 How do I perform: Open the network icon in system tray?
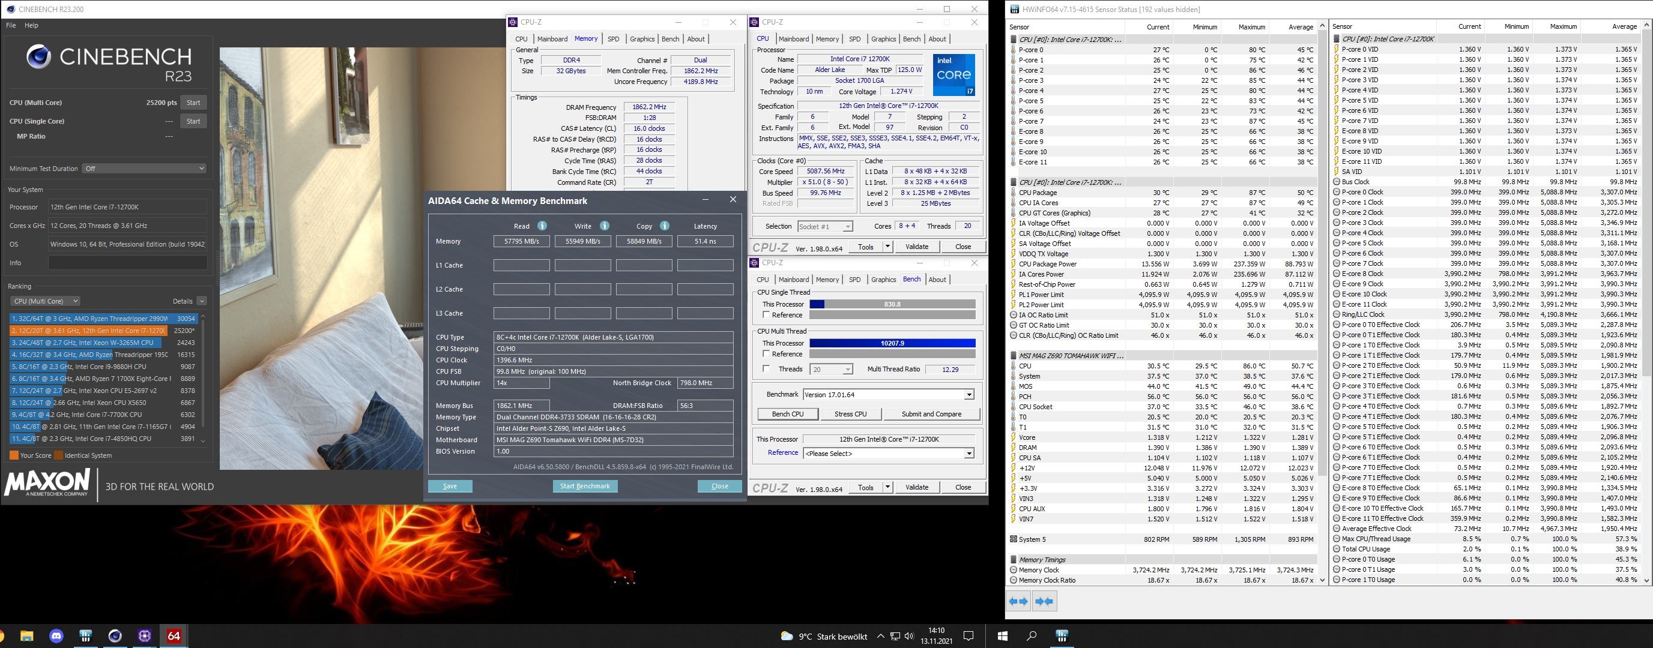[895, 637]
